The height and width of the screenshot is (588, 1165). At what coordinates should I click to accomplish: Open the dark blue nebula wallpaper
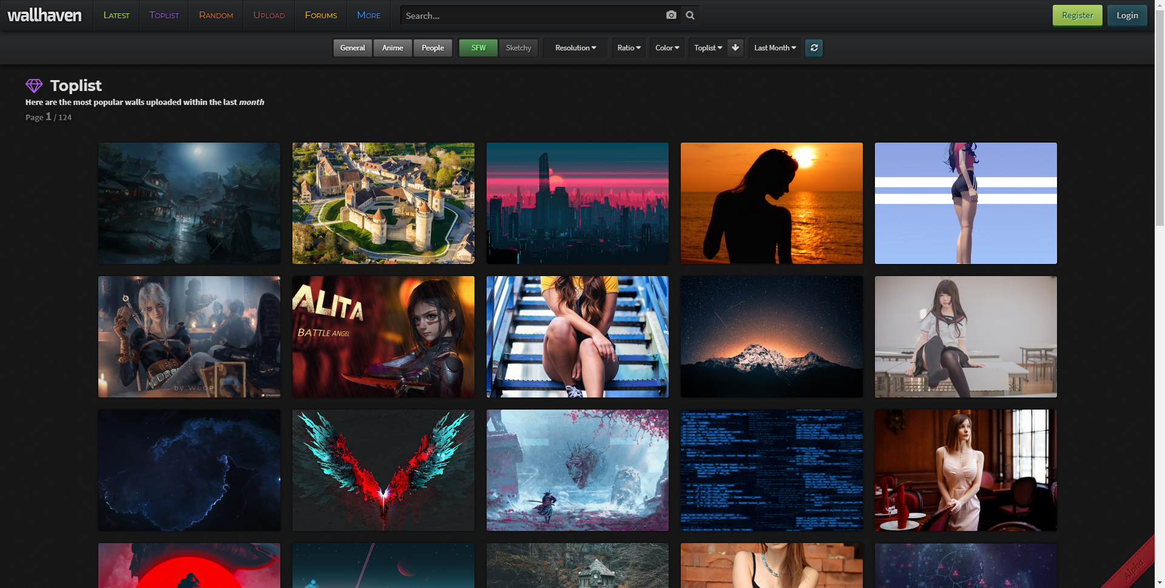pos(189,470)
